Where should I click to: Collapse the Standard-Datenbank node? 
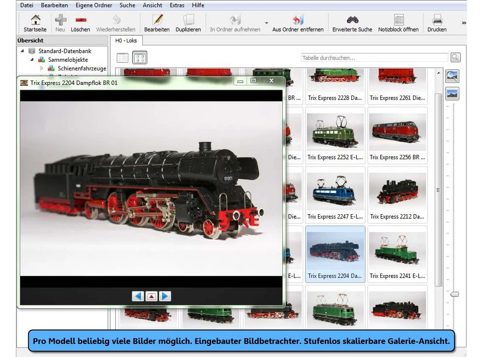(x=22, y=51)
